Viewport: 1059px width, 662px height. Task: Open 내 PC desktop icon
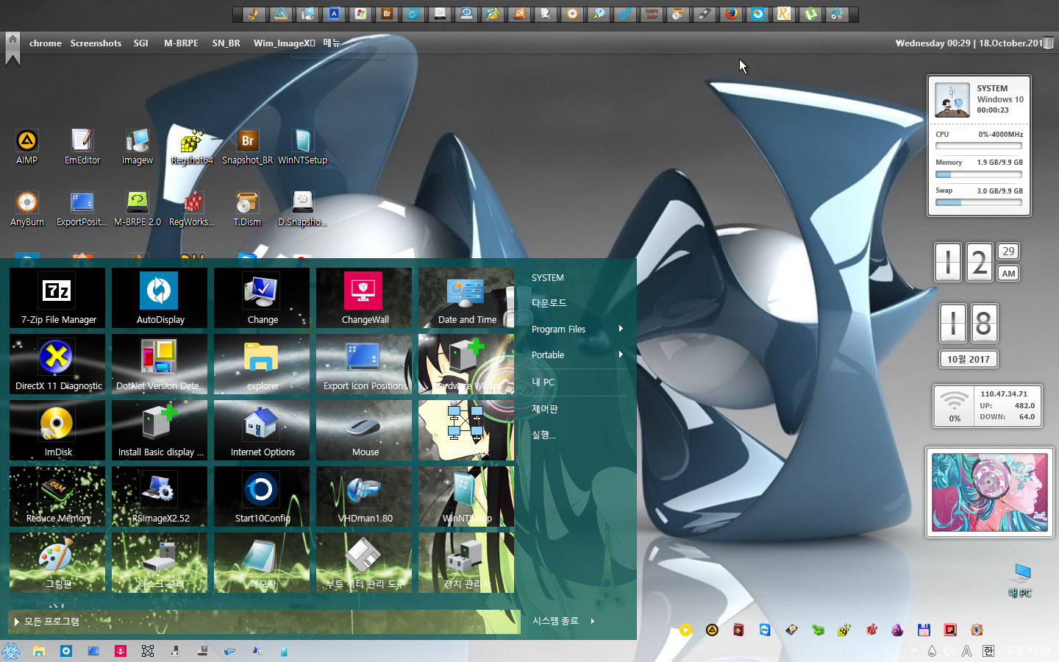tap(1020, 581)
